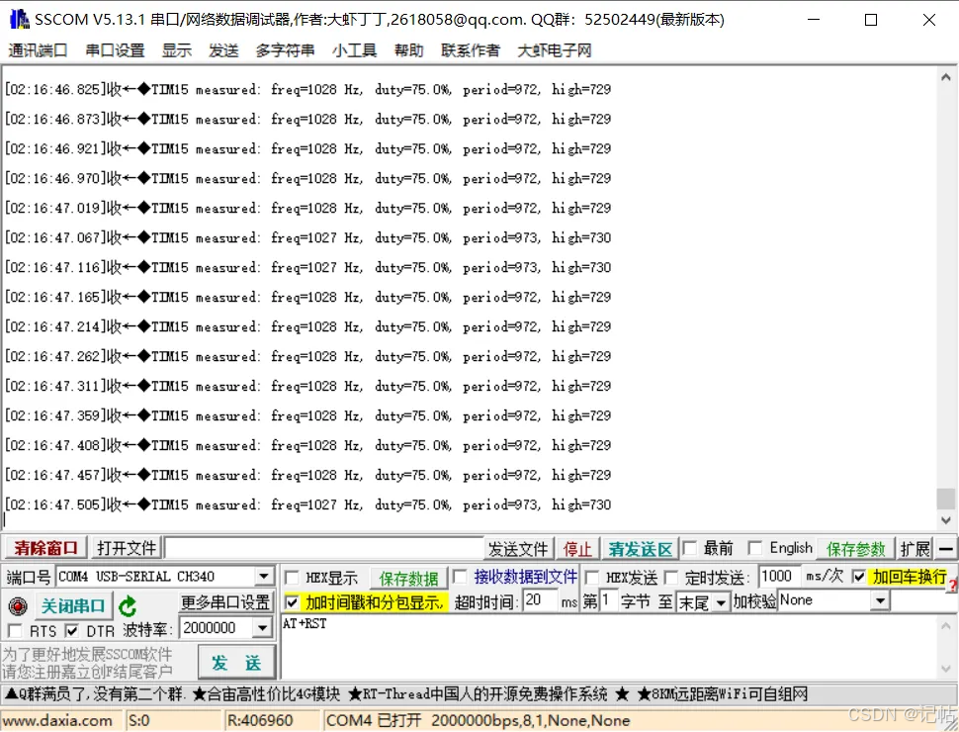Click the 超时时间 20 ms input field
This screenshot has width=959, height=732.
tap(540, 601)
